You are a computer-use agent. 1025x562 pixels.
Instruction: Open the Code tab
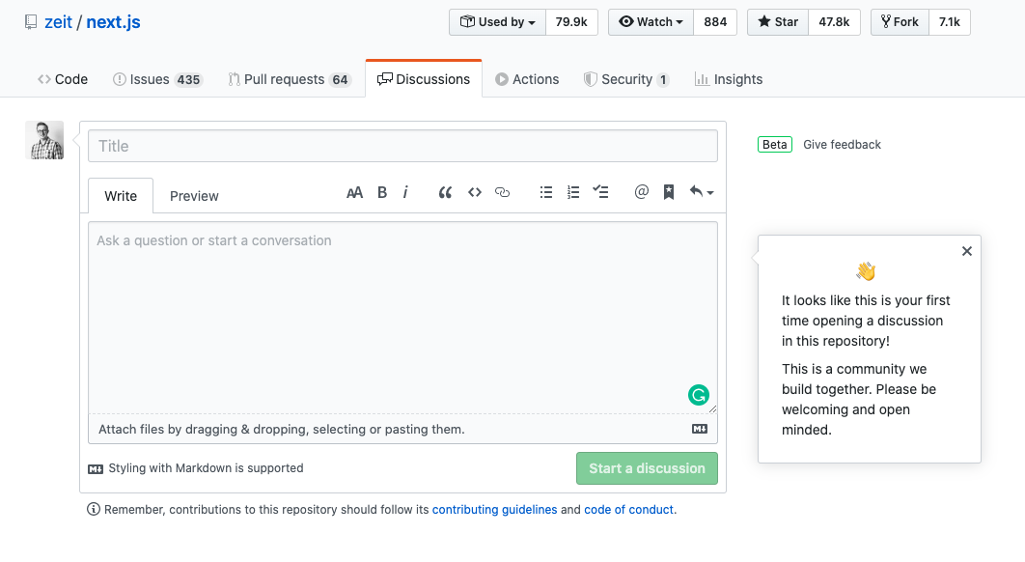(63, 79)
